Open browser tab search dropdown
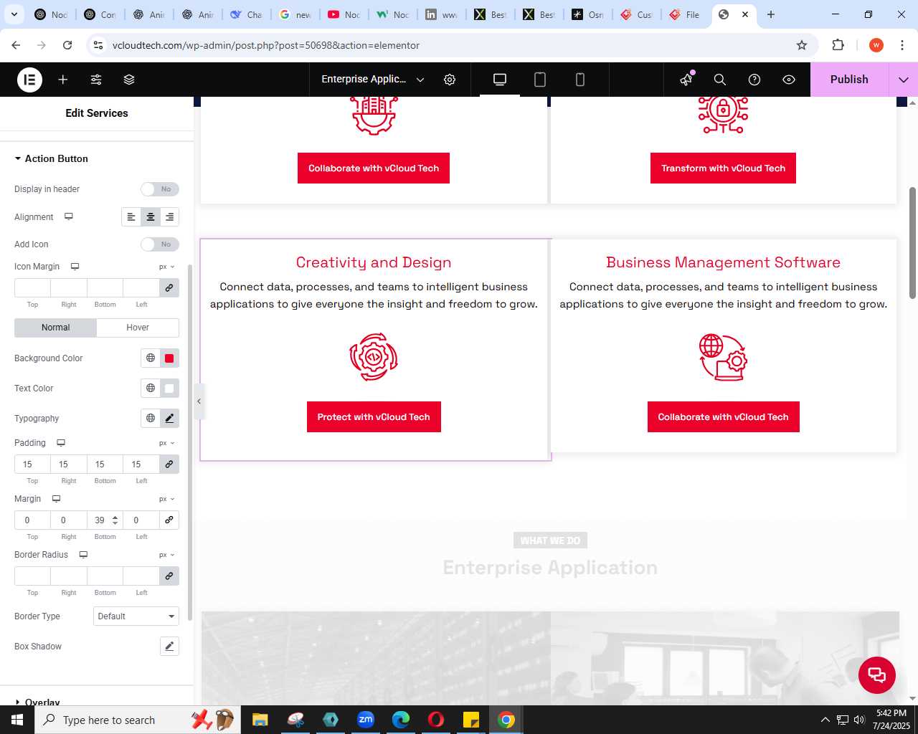 (x=14, y=14)
